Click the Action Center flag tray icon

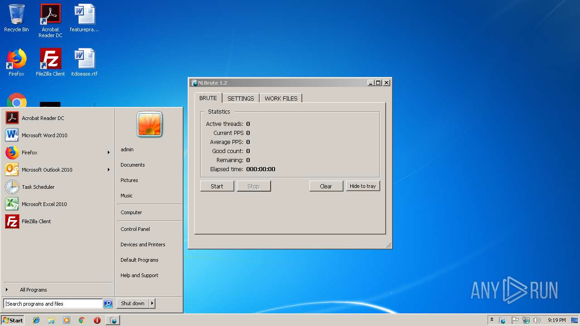click(515, 320)
